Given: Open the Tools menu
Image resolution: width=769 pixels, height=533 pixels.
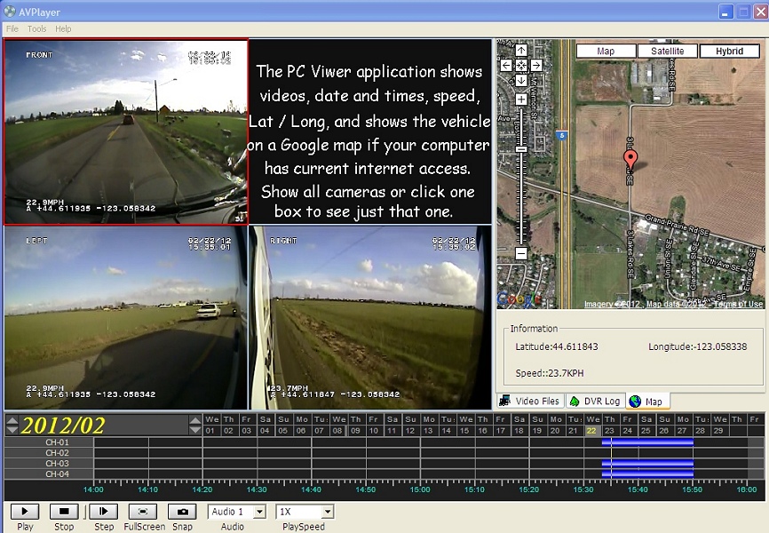Looking at the screenshot, I should tap(36, 28).
